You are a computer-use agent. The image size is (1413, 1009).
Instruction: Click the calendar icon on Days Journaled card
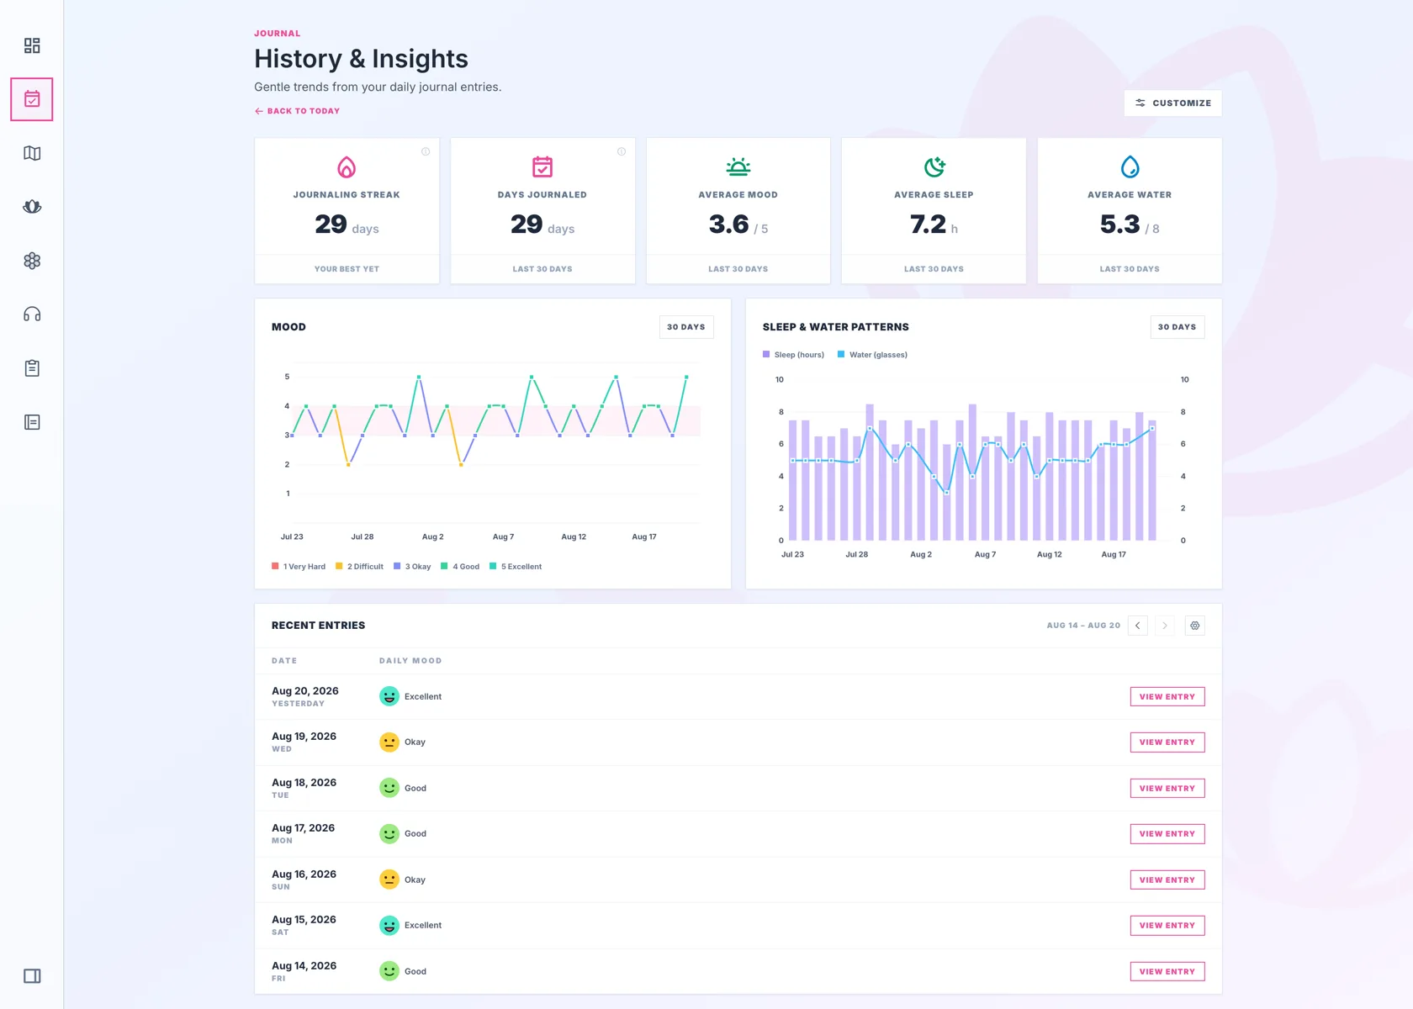(542, 167)
